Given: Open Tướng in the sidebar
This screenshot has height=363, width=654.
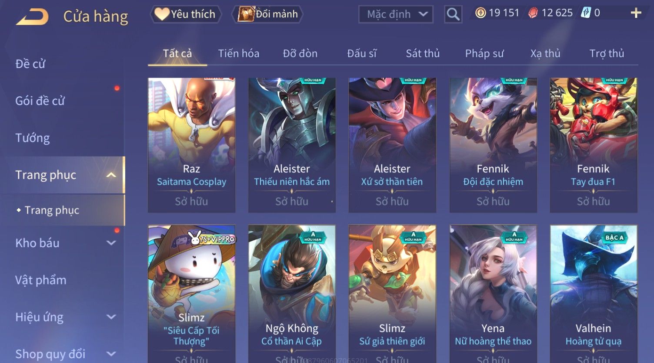Looking at the screenshot, I should (33, 138).
